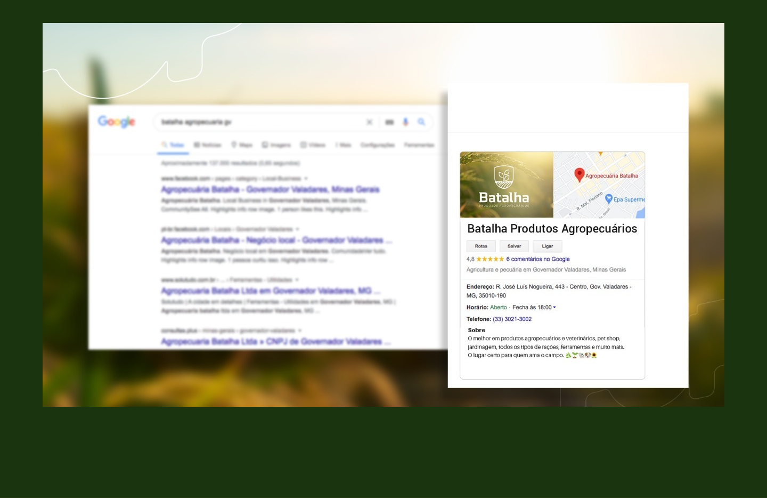This screenshot has height=498, width=767.
Task: Select the Vídeos search tab
Action: [313, 145]
